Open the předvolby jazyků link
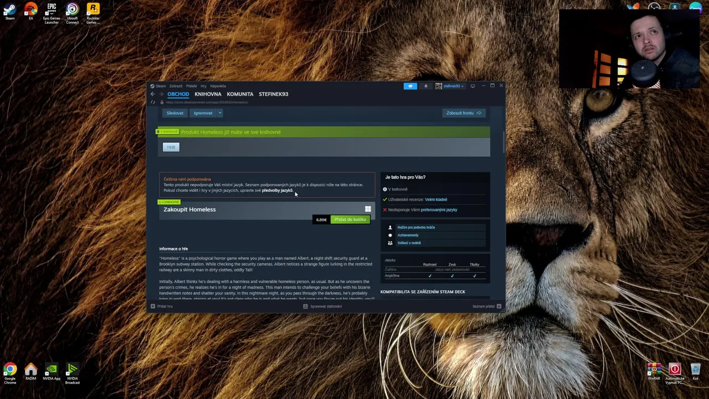709x399 pixels. (277, 190)
